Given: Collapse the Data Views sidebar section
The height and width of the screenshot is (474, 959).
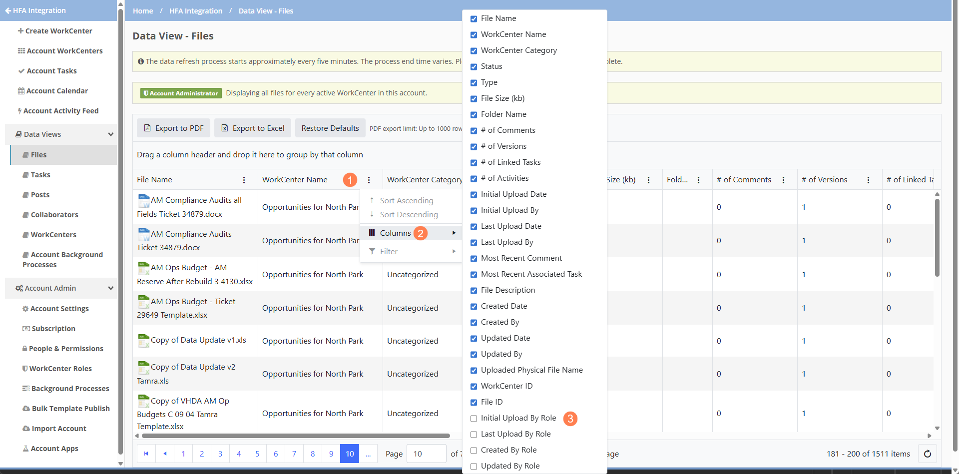Looking at the screenshot, I should (110, 134).
